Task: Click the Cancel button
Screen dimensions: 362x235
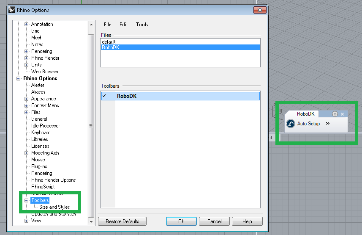Action: click(214, 221)
